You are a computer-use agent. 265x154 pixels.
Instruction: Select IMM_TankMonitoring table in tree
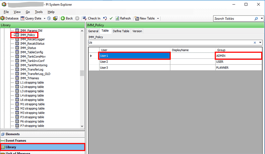[34, 65]
